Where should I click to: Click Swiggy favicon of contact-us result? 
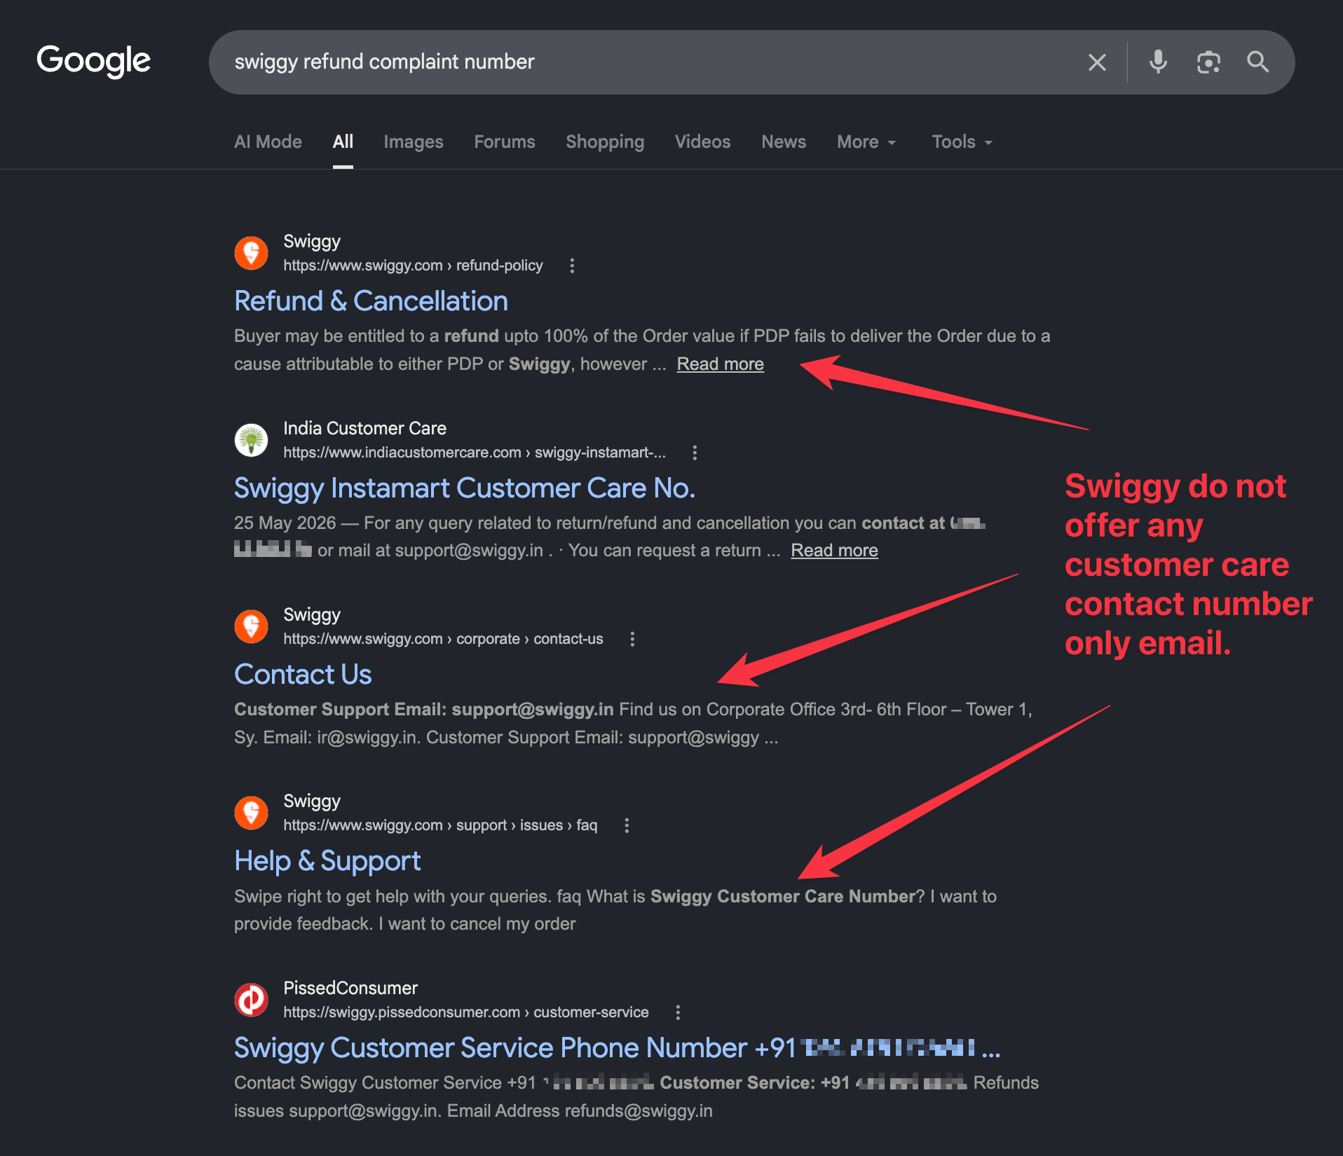click(x=251, y=626)
